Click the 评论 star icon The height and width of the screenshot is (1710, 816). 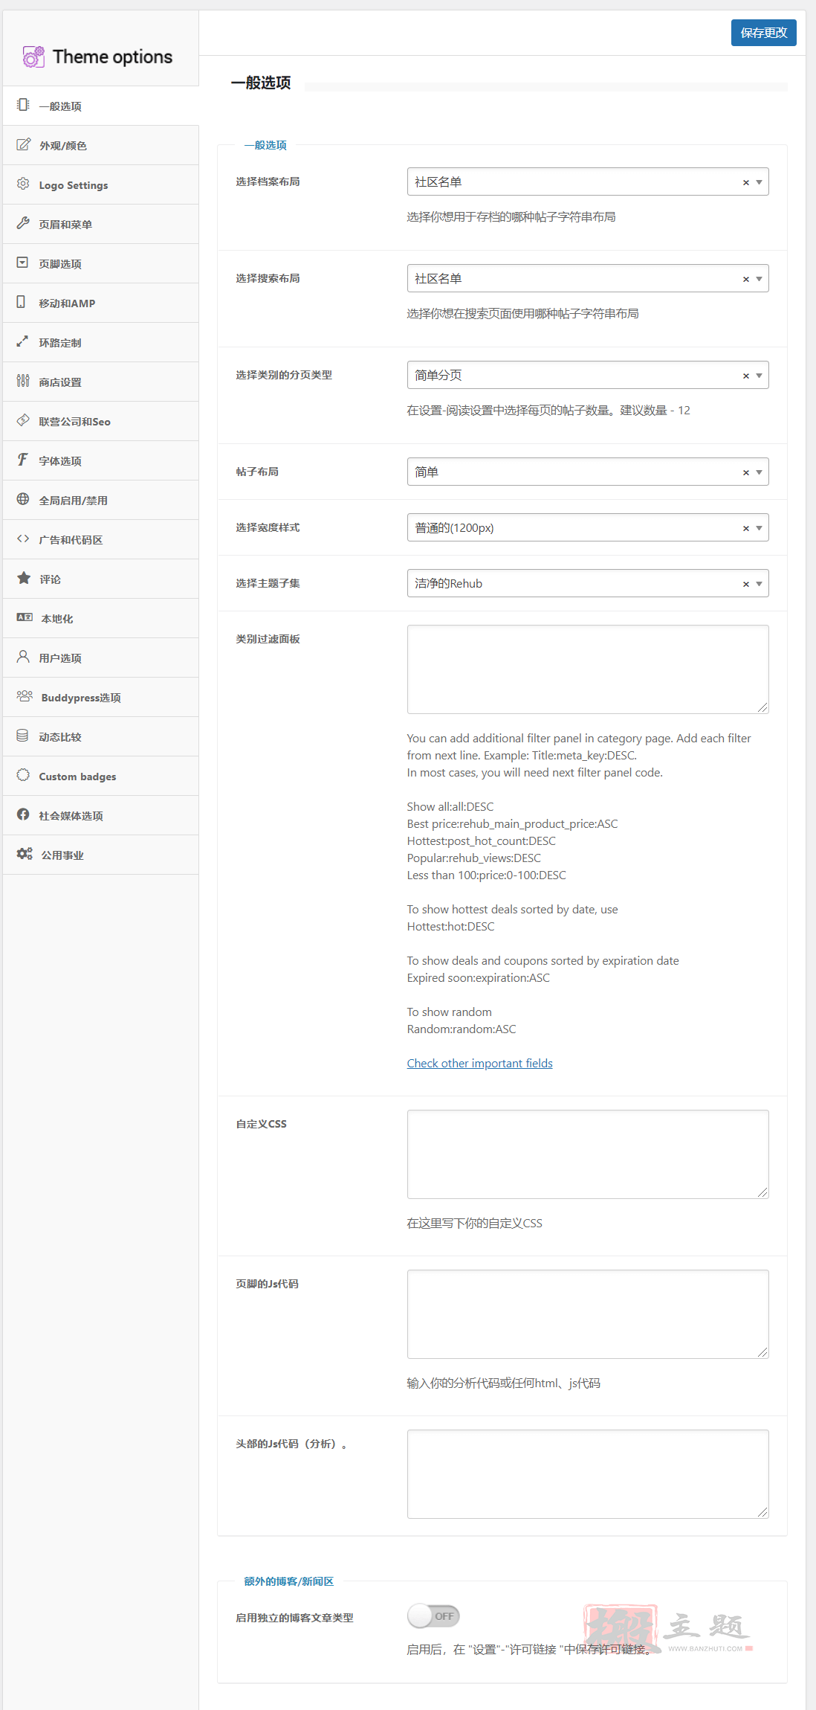point(24,578)
